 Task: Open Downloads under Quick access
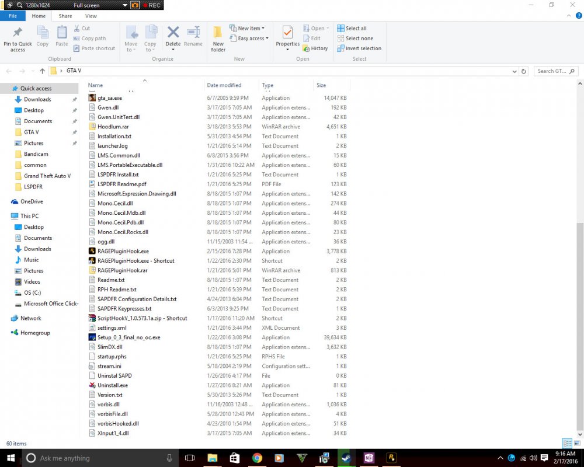[x=37, y=99]
